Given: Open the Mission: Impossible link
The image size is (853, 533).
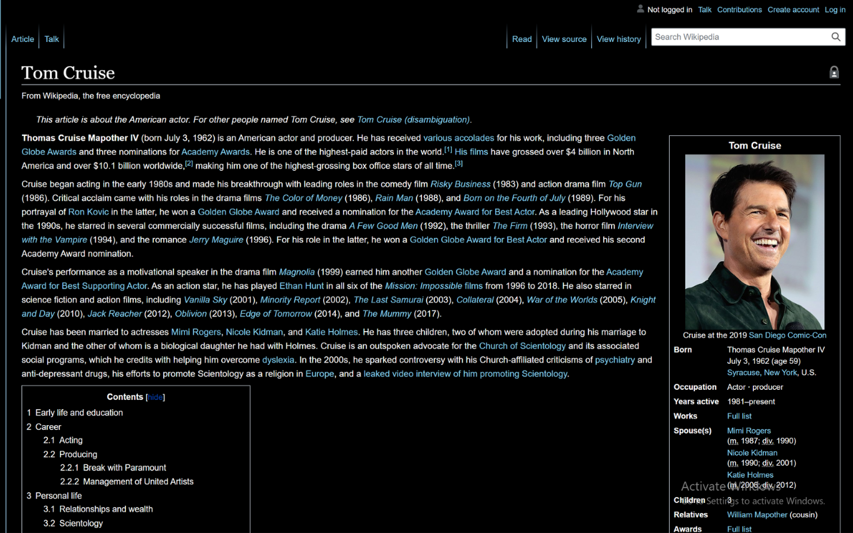Looking at the screenshot, I should pyautogui.click(x=424, y=286).
